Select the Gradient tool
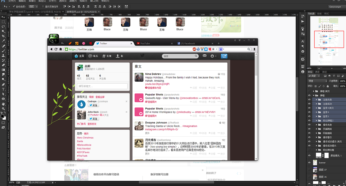 tap(3, 70)
